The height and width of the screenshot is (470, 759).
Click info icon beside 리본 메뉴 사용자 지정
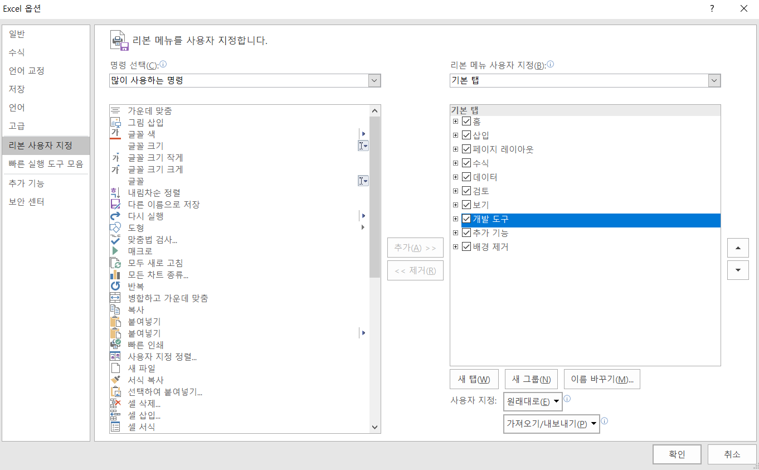pyautogui.click(x=551, y=64)
